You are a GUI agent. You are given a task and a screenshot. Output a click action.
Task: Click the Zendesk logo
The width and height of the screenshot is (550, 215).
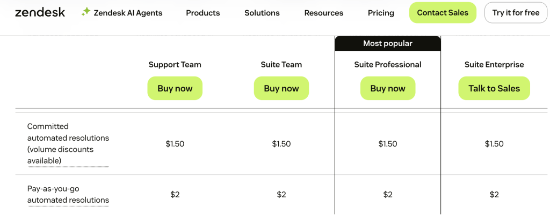[40, 12]
